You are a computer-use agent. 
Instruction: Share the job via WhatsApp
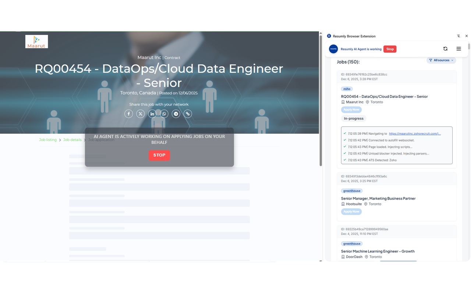pos(164,114)
